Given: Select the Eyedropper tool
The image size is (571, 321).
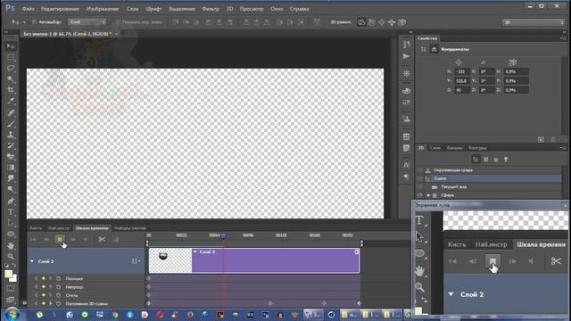Looking at the screenshot, I should point(11,101).
